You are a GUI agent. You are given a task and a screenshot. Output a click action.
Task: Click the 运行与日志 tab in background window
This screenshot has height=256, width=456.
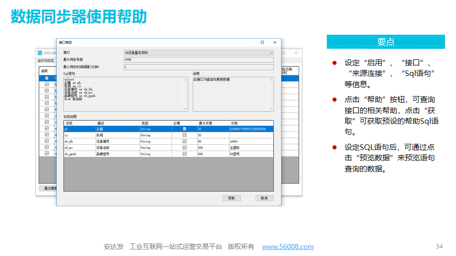tap(46, 61)
